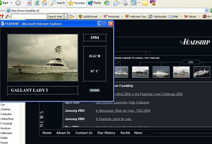Open Our History in navigation
The image size is (212, 144).
click(x=106, y=133)
